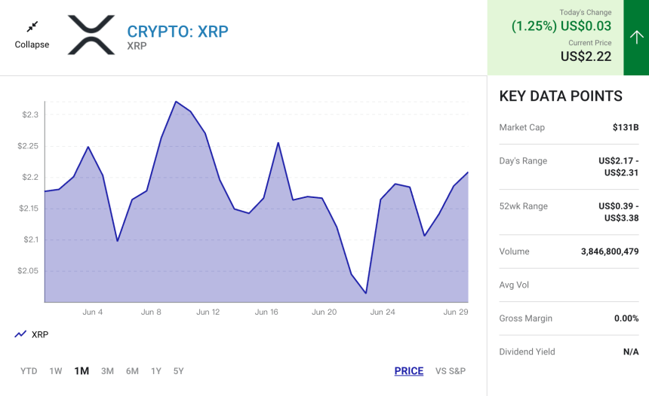The width and height of the screenshot is (649, 396).
Task: Click the XRP legend label
Action: pos(40,334)
